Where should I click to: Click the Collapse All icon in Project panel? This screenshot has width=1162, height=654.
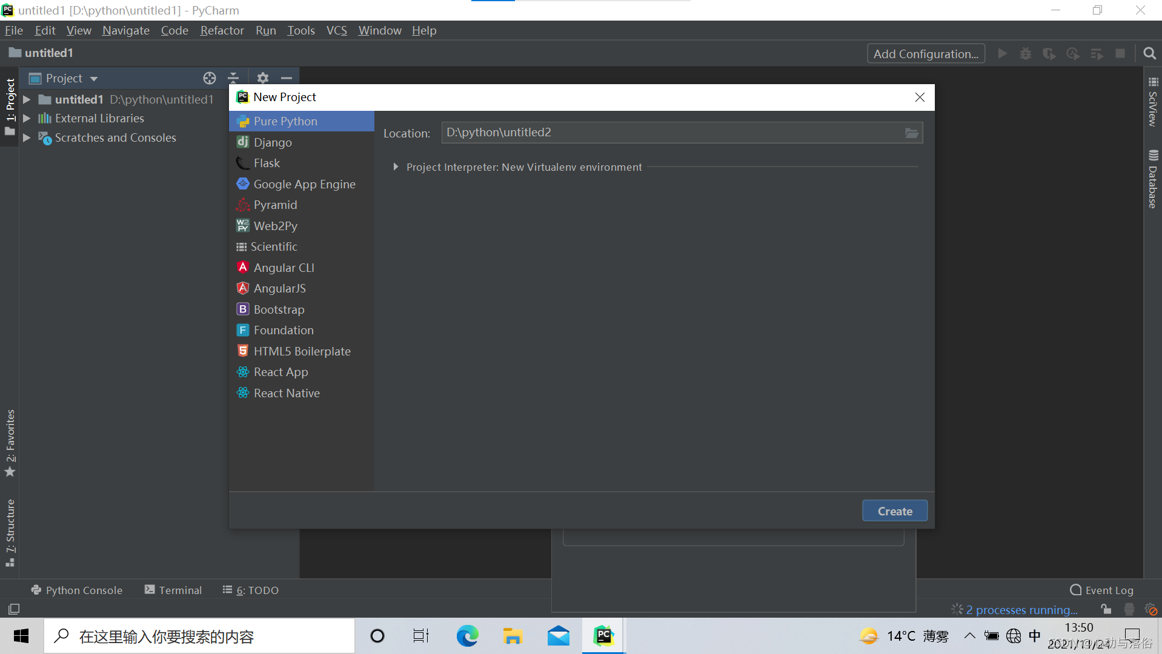(x=233, y=78)
